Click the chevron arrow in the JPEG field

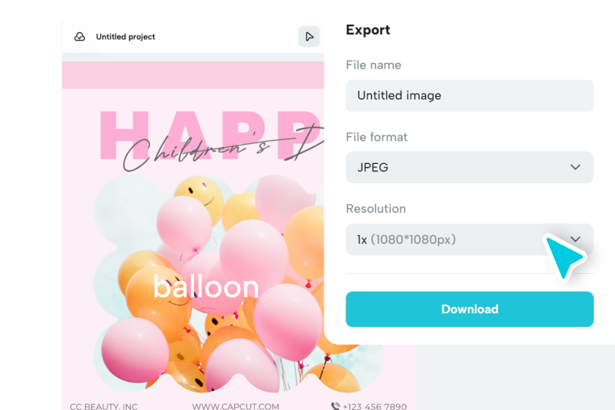575,167
